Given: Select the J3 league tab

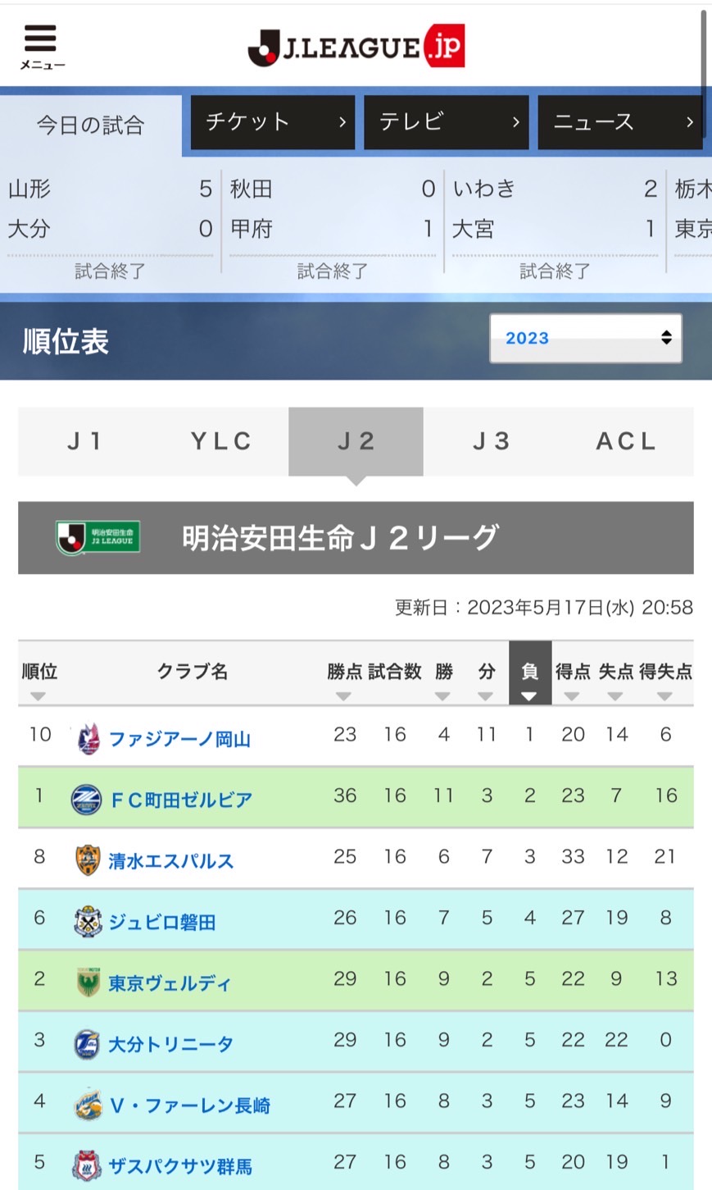Looking at the screenshot, I should (491, 441).
